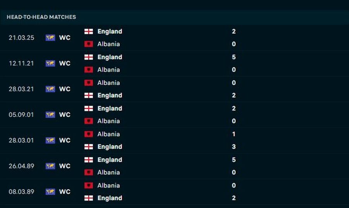Click Albania flag in 28.03.21 match
The image size is (349, 208).
pyautogui.click(x=89, y=83)
